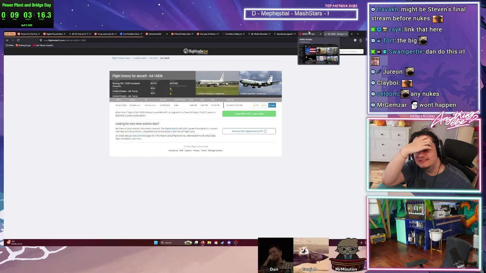486x273 pixels.
Task: Switch to the Kolten News tab
Action: tap(10, 34)
